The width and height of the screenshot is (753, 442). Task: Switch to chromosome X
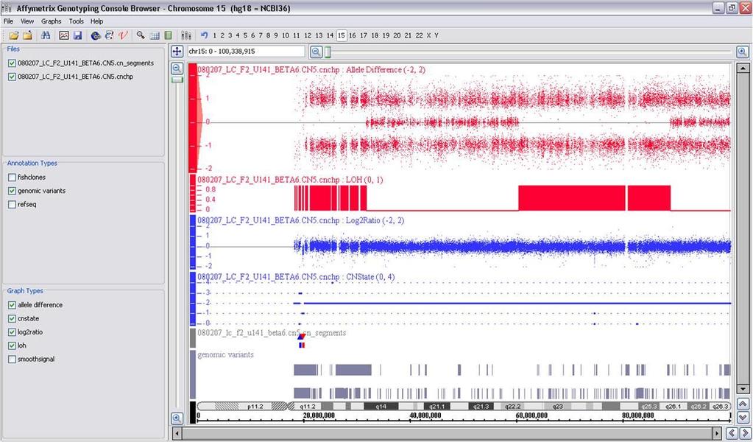click(x=429, y=35)
